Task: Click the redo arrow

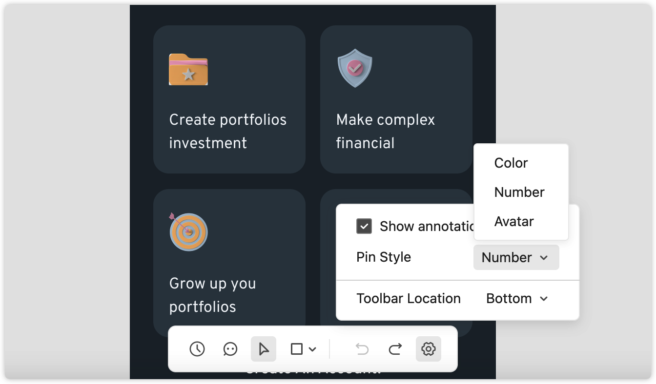Action: pos(395,349)
